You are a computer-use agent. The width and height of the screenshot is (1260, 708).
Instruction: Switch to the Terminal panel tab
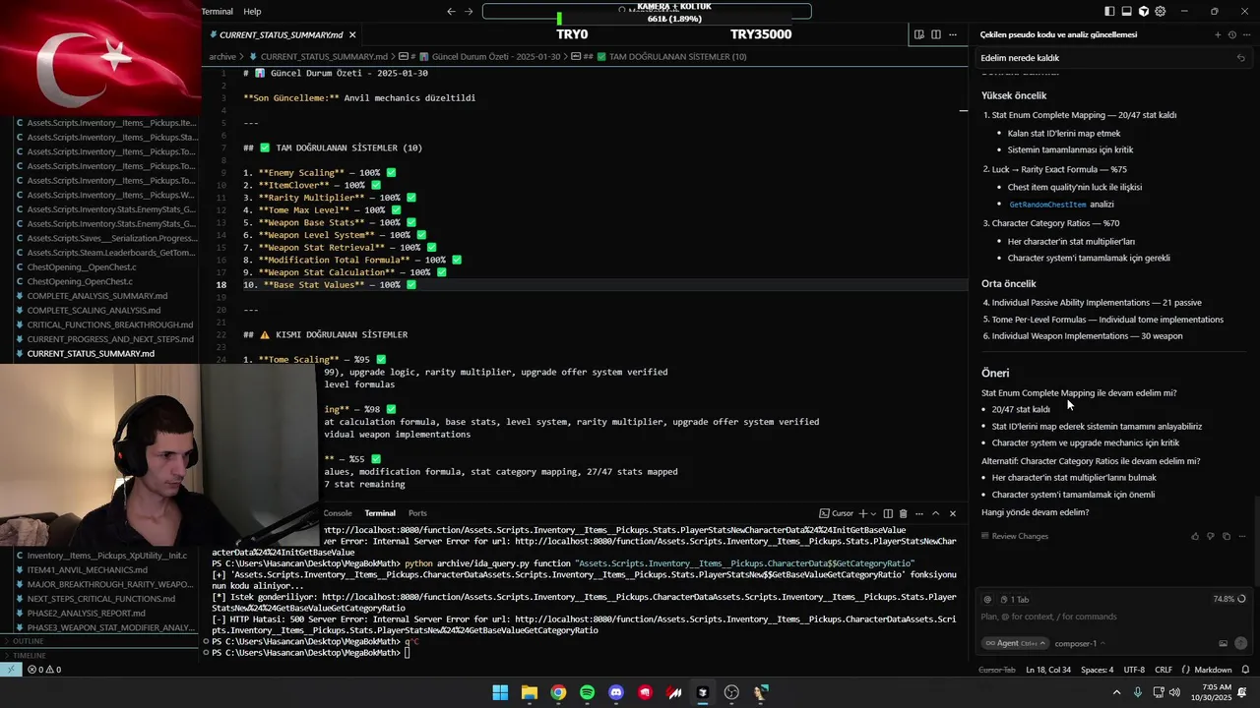[x=380, y=513]
